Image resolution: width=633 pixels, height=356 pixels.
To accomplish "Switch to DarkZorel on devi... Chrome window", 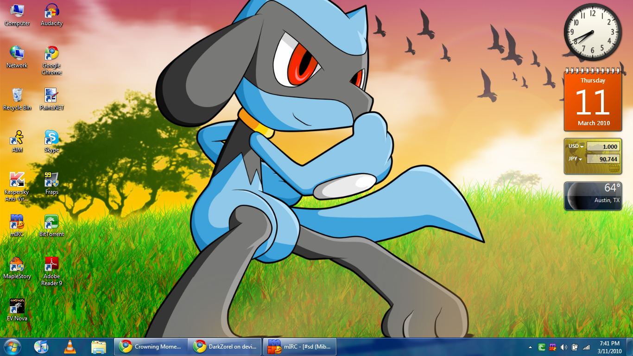I will tap(225, 347).
